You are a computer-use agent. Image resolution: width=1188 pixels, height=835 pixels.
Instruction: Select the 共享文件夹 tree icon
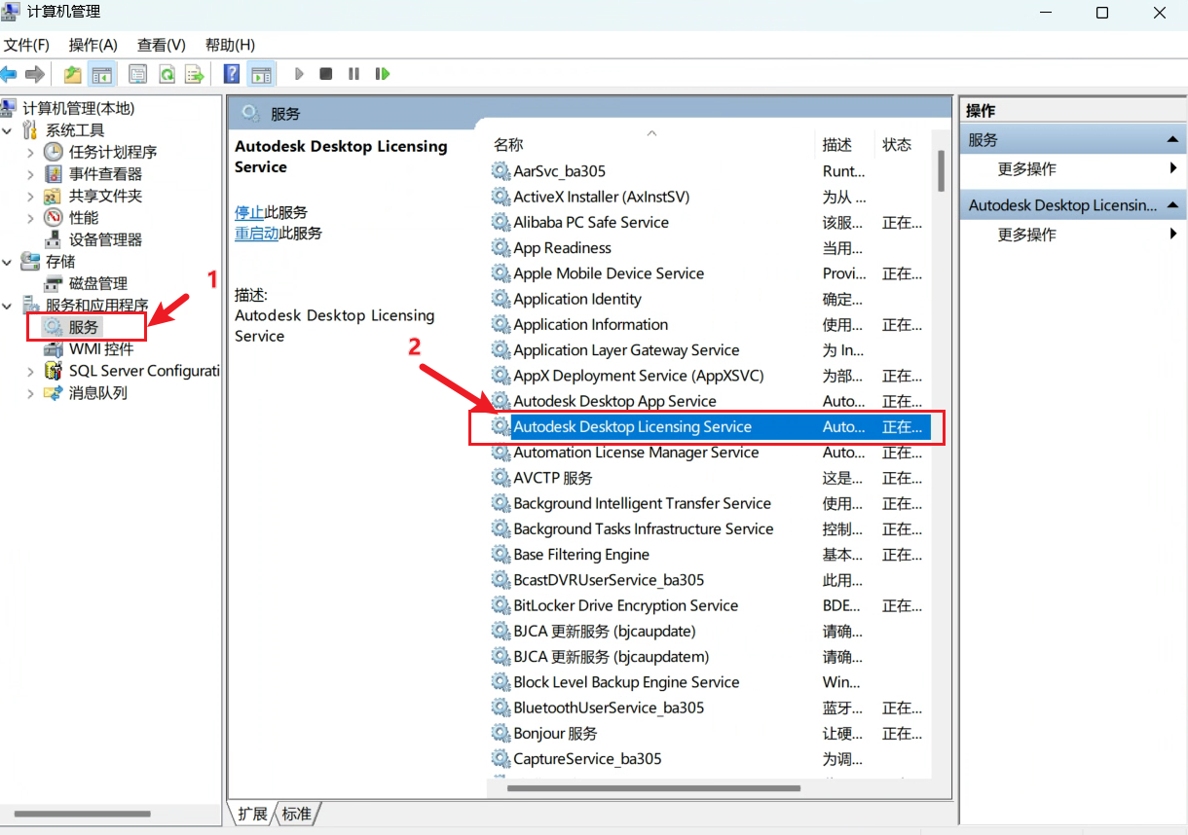click(x=54, y=196)
